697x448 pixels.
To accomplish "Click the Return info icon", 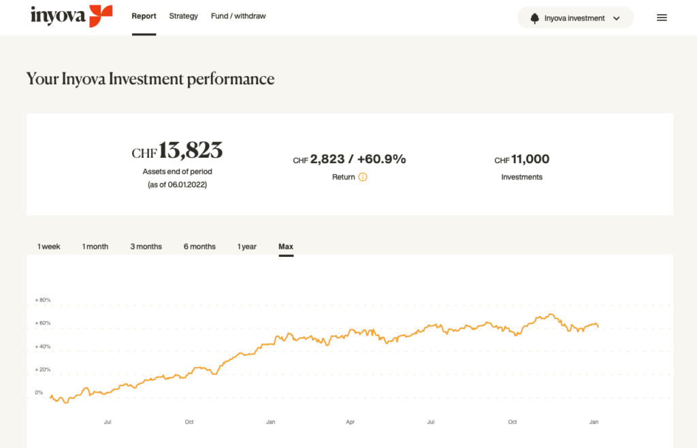I will (363, 177).
